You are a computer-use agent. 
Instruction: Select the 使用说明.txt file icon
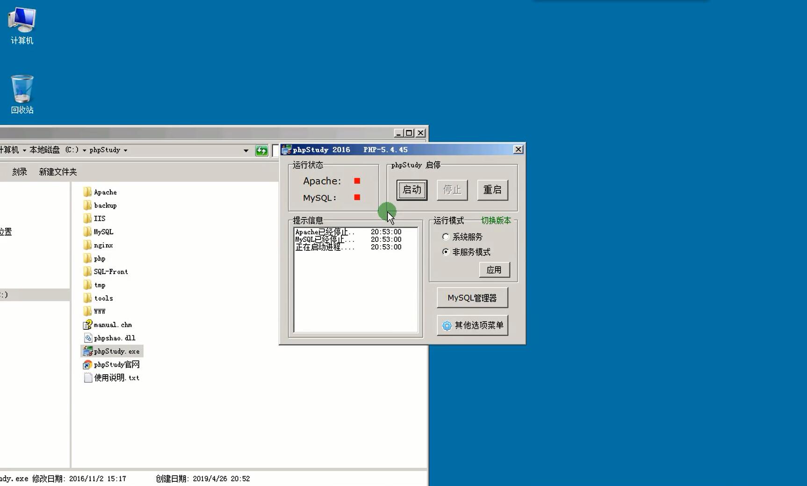[x=87, y=377]
